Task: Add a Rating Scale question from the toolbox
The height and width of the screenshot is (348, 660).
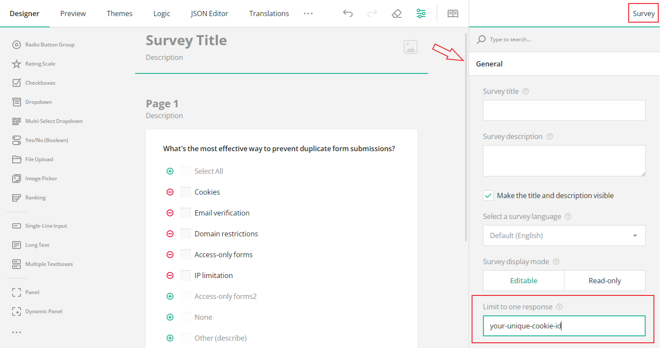Action: [39, 63]
